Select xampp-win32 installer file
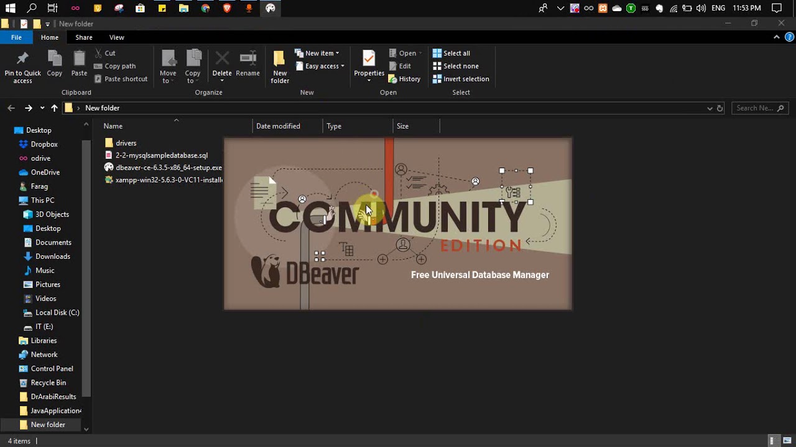Screen dimensions: 796x447 pos(164,180)
